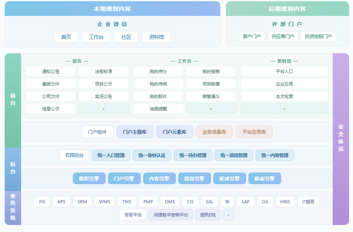Open the 统一内容管理 chip
The width and height of the screenshot is (353, 232).
tap(275, 155)
